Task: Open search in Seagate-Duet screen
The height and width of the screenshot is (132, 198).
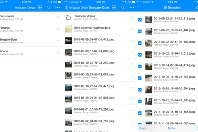Action: pos(123,7)
